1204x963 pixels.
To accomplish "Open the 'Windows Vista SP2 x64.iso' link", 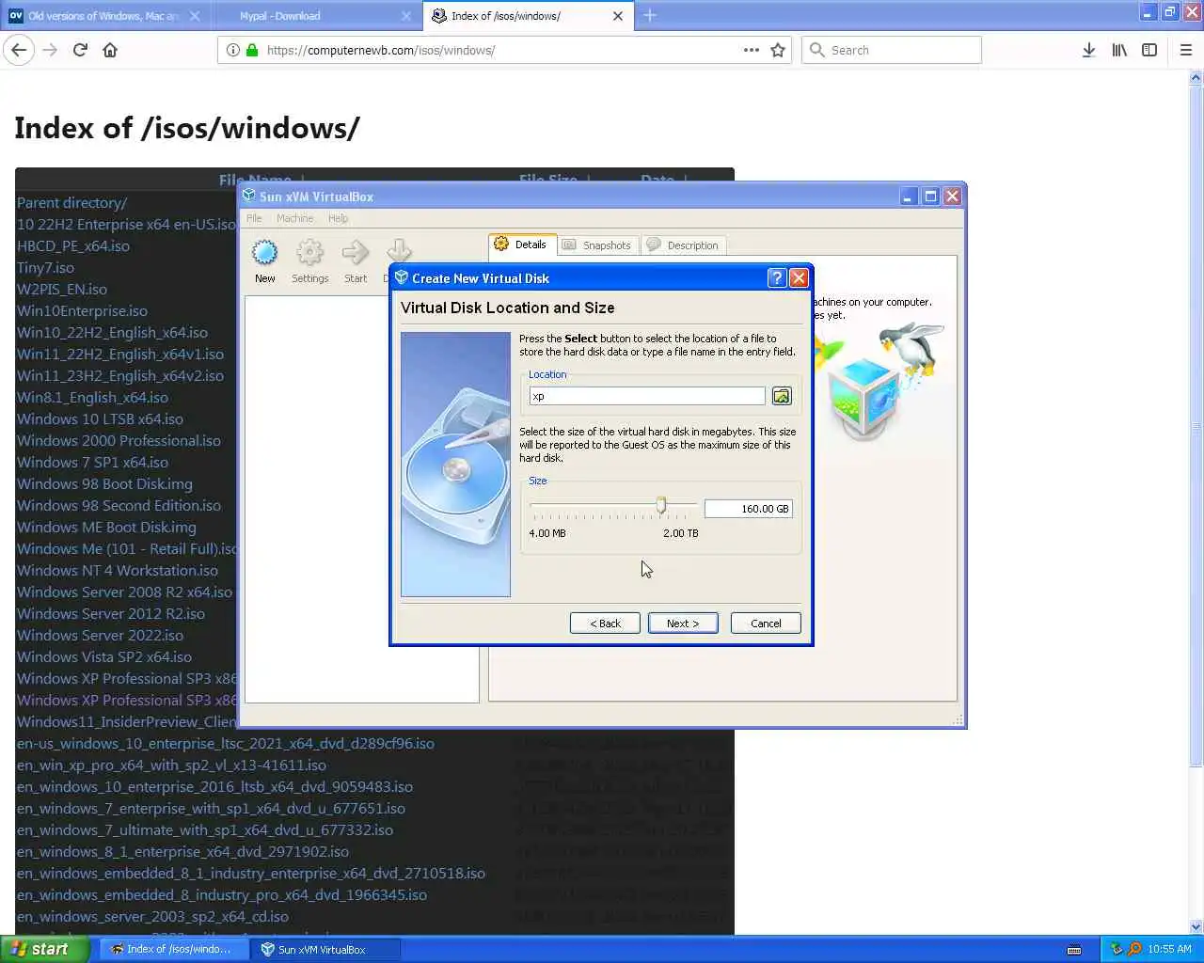I will [104, 656].
